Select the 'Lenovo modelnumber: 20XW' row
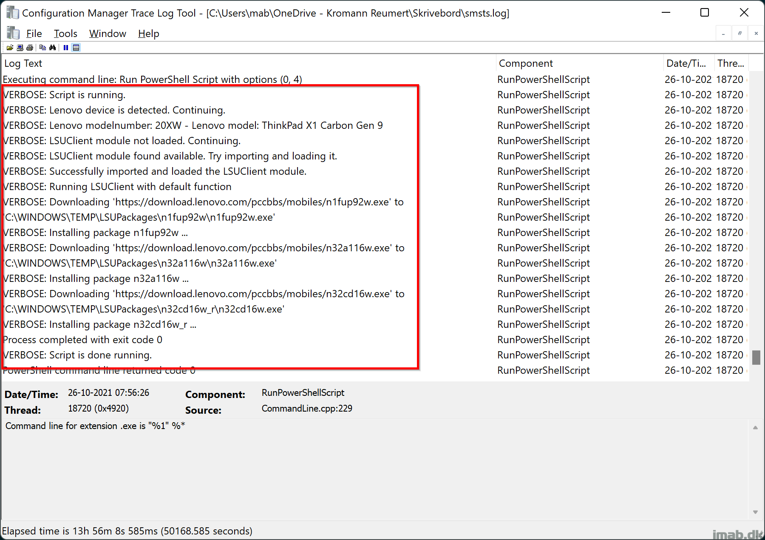The height and width of the screenshot is (540, 765). pos(375,125)
